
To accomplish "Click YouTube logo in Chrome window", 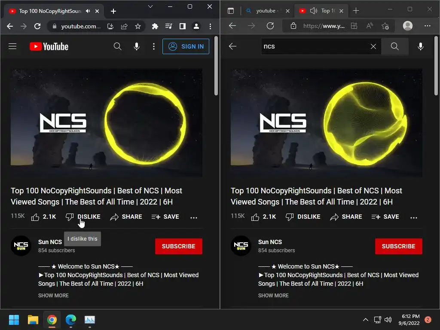I will pyautogui.click(x=49, y=46).
